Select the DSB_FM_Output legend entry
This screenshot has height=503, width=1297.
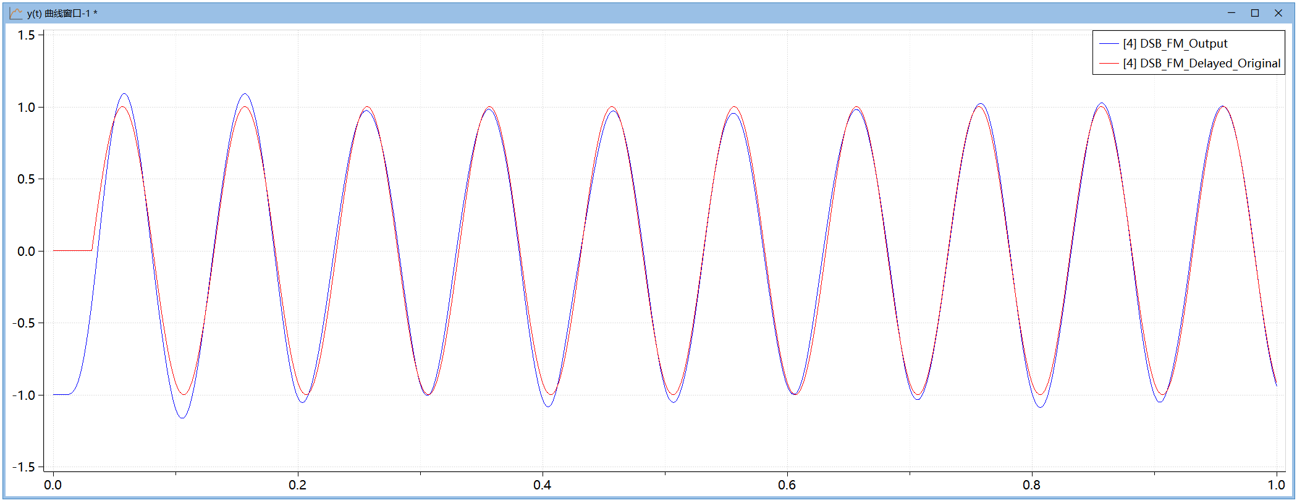click(1175, 43)
